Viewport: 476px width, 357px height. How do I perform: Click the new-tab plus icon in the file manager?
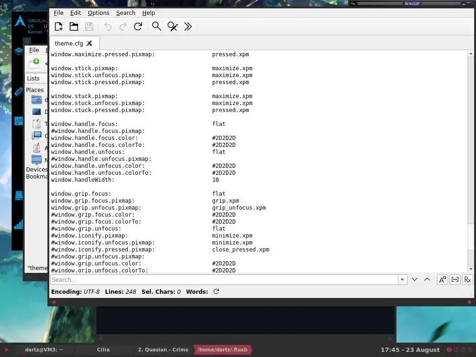point(34,63)
